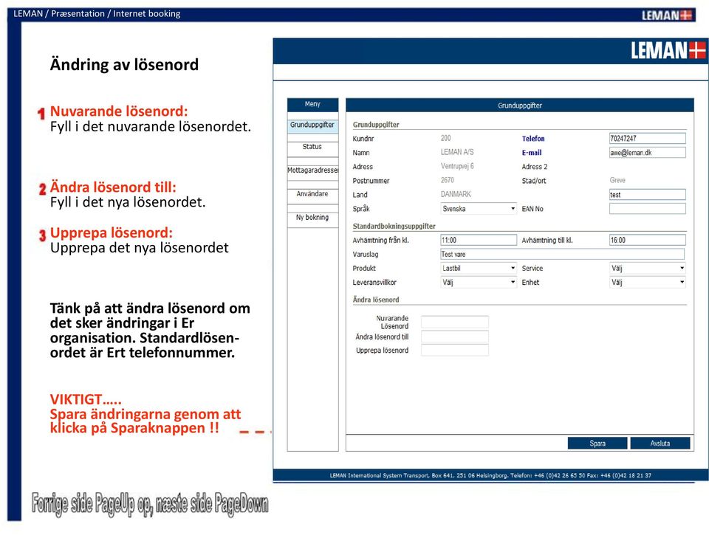Click the footer address text with Helsingborg

tap(490, 475)
